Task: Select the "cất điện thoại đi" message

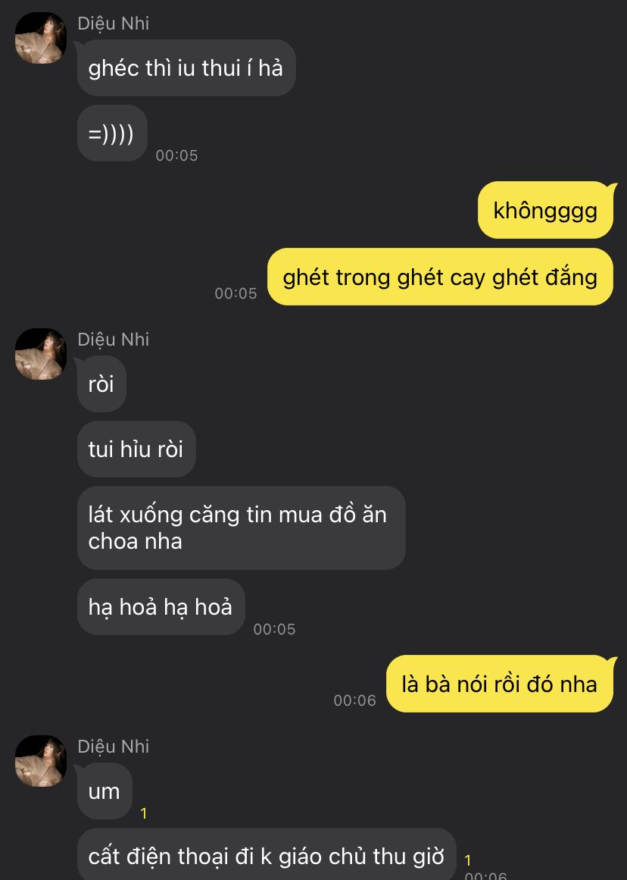Action: 267,855
